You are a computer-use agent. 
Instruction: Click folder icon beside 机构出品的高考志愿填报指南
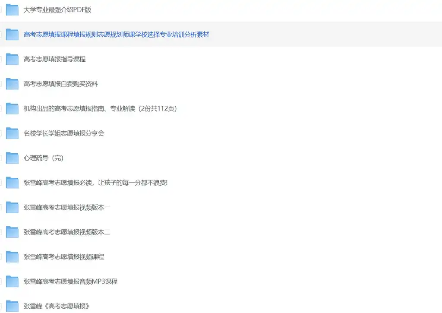click(x=13, y=108)
